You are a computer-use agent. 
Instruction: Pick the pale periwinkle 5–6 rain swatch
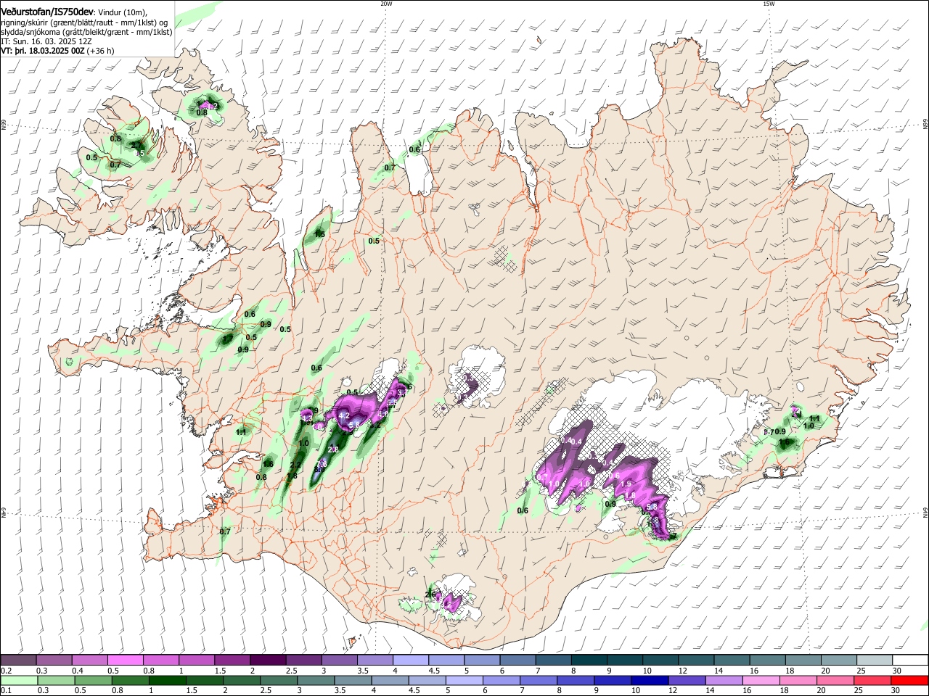(x=464, y=681)
